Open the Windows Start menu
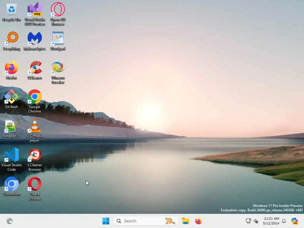 pyautogui.click(x=106, y=221)
